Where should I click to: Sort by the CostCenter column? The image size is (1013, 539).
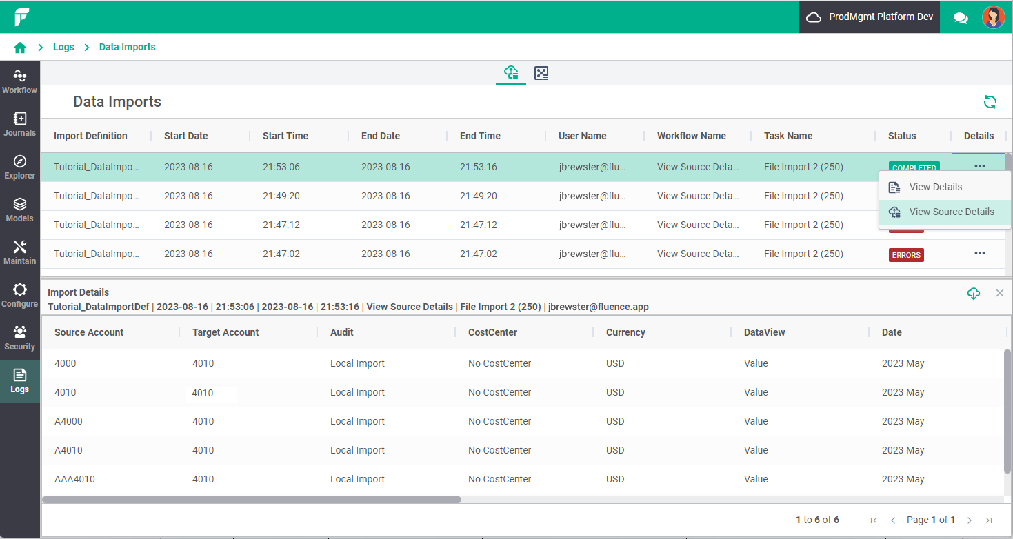pos(492,332)
